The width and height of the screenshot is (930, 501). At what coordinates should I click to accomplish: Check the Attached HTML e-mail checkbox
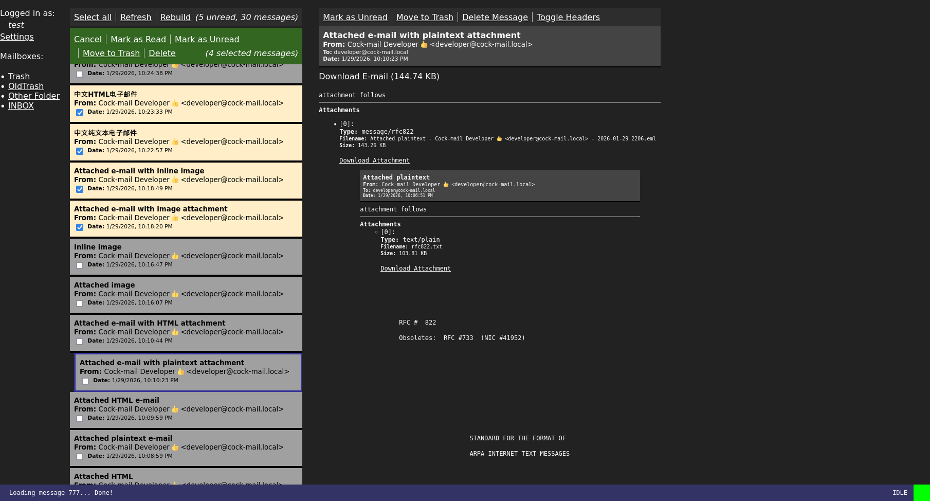tap(80, 419)
